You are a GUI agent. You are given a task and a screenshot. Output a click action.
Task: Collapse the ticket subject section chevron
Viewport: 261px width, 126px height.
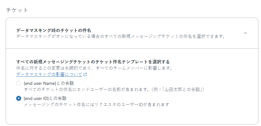[246, 33]
